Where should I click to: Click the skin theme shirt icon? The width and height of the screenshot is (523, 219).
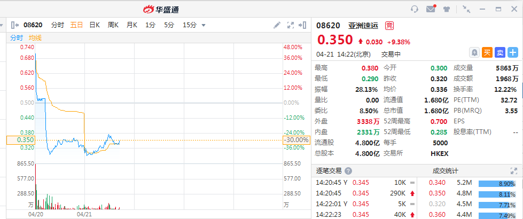(x=447, y=9)
